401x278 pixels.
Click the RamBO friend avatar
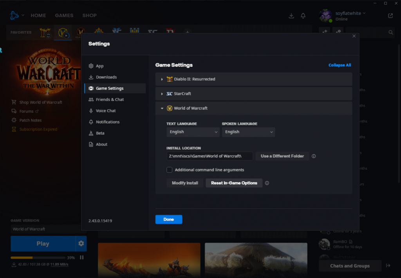pos(324,244)
